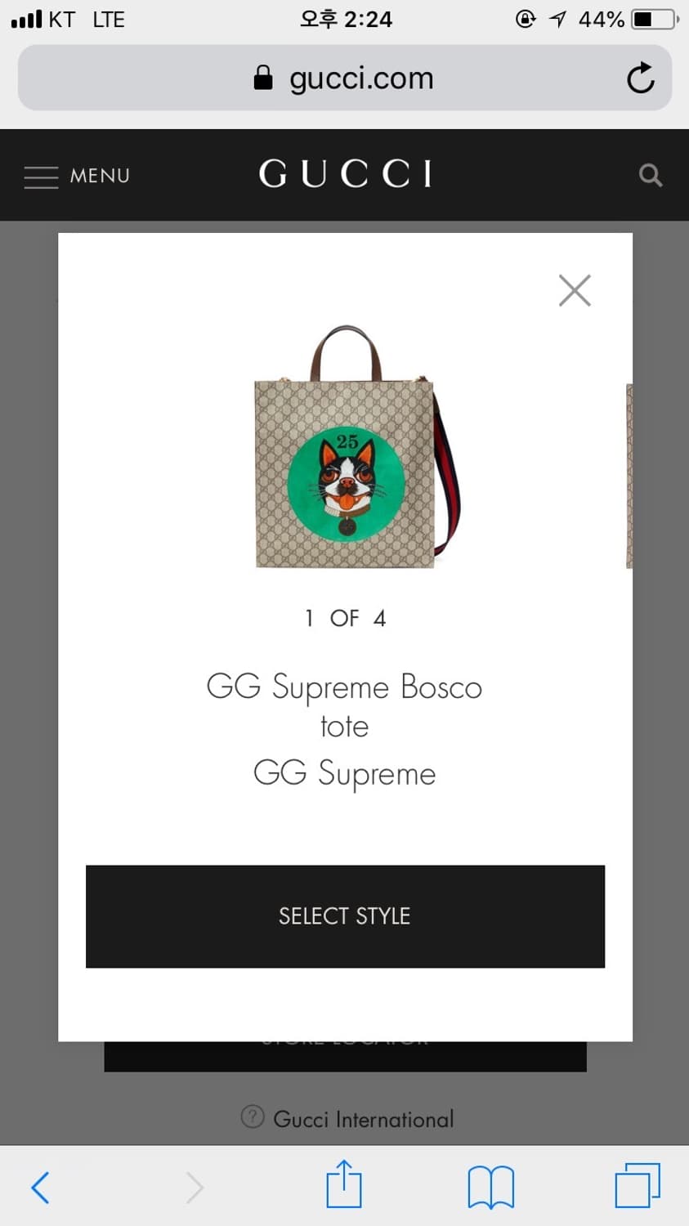The height and width of the screenshot is (1226, 689).
Task: Tap the padlock secure site icon
Action: click(262, 77)
